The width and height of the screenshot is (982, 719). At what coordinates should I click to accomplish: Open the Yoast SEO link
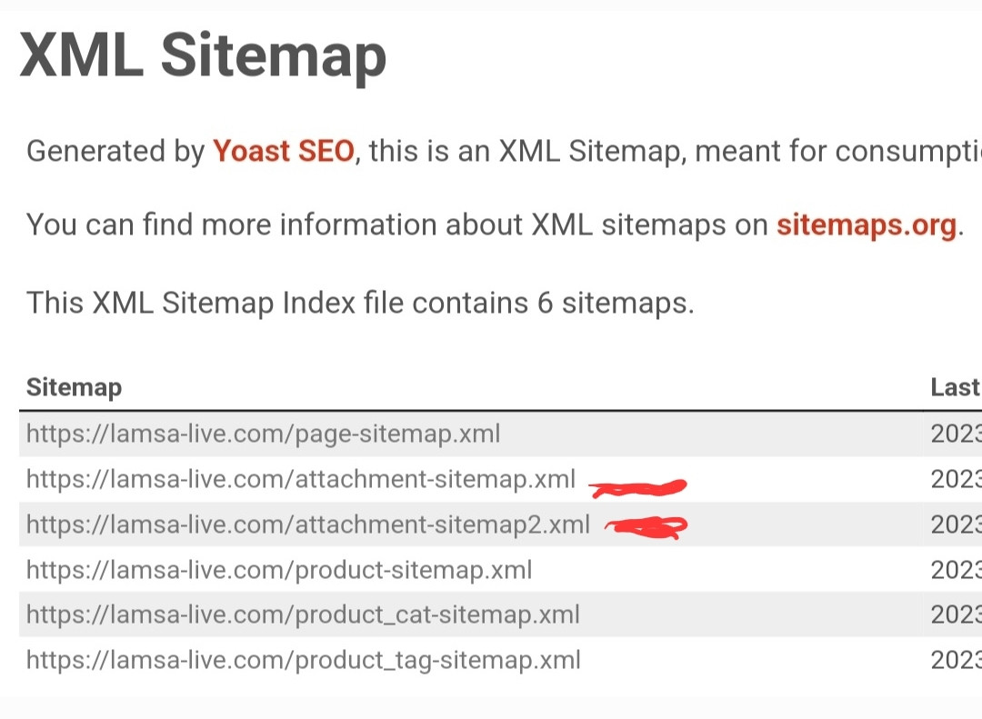[x=283, y=151]
